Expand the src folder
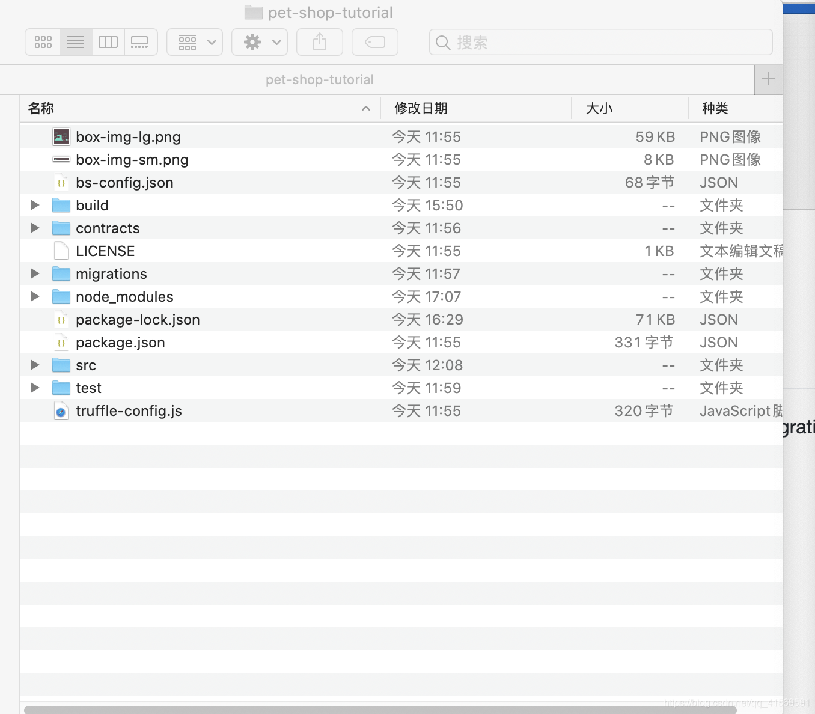The height and width of the screenshot is (714, 815). pos(35,365)
